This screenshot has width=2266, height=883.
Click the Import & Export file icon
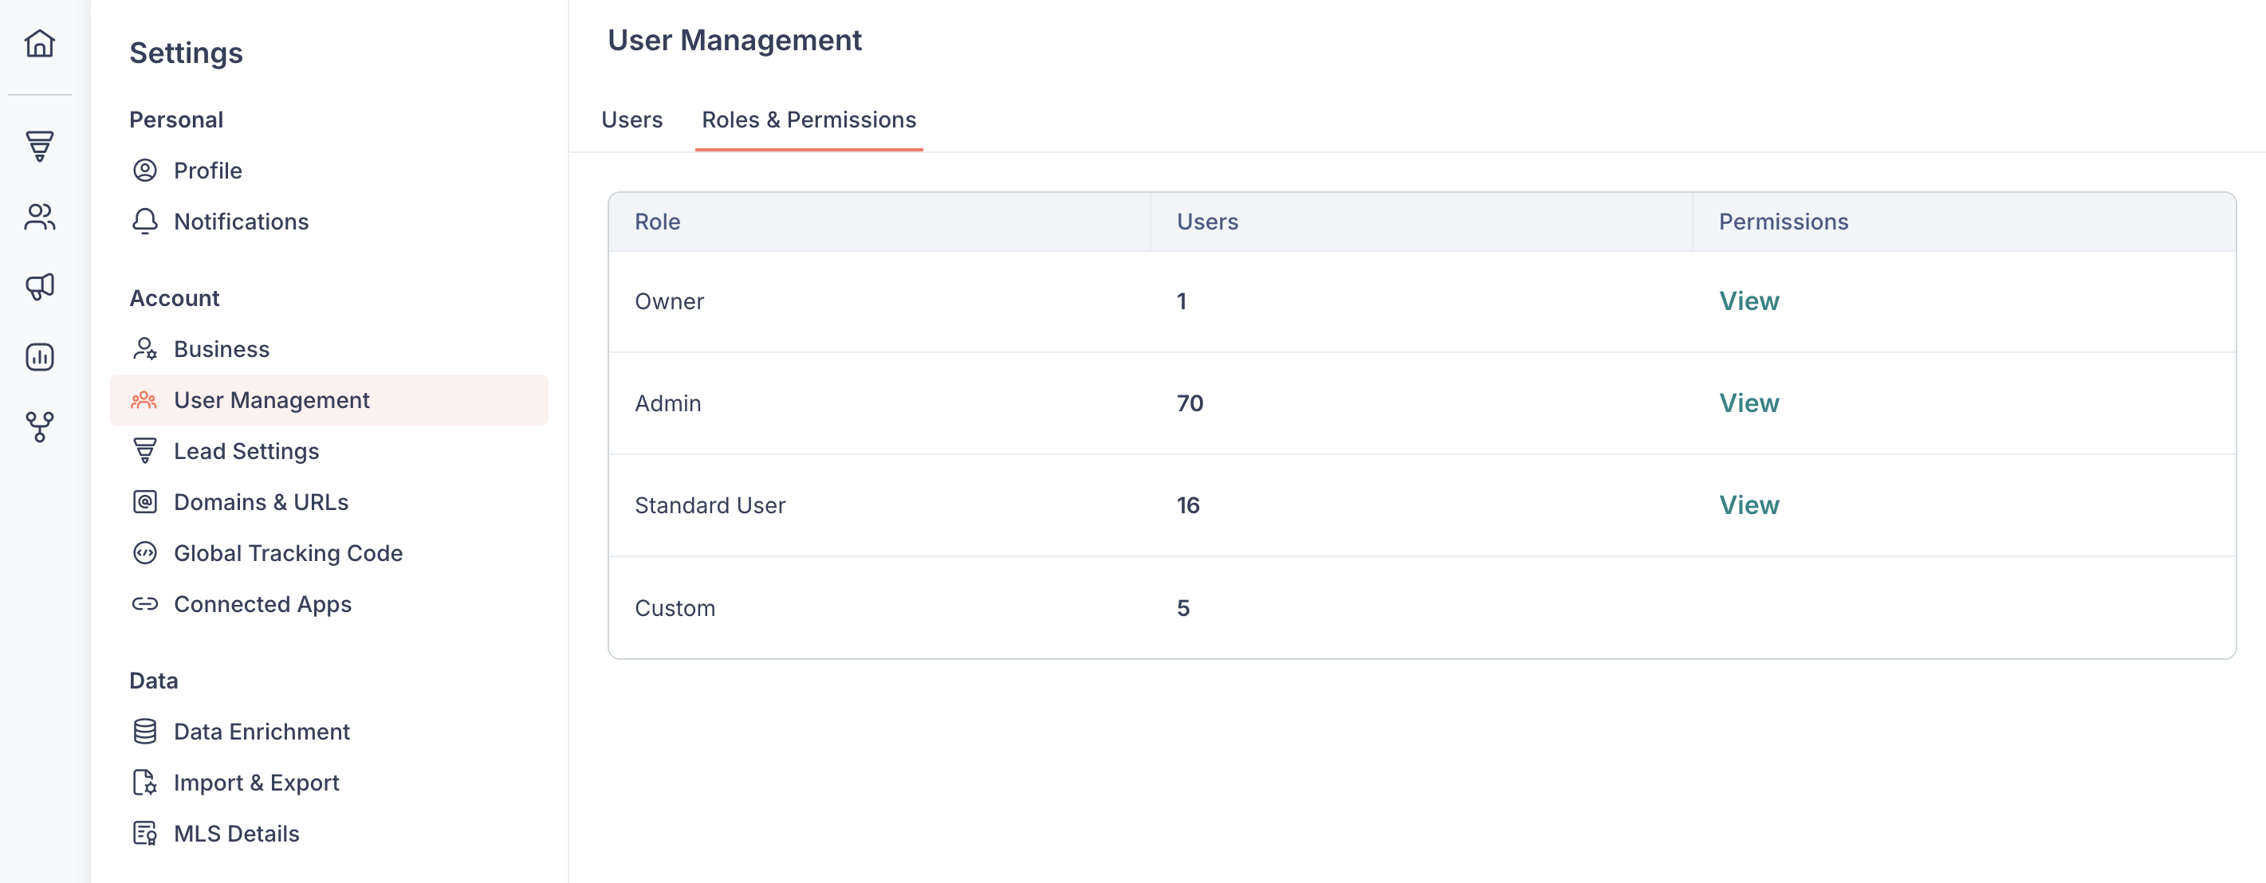(x=145, y=783)
